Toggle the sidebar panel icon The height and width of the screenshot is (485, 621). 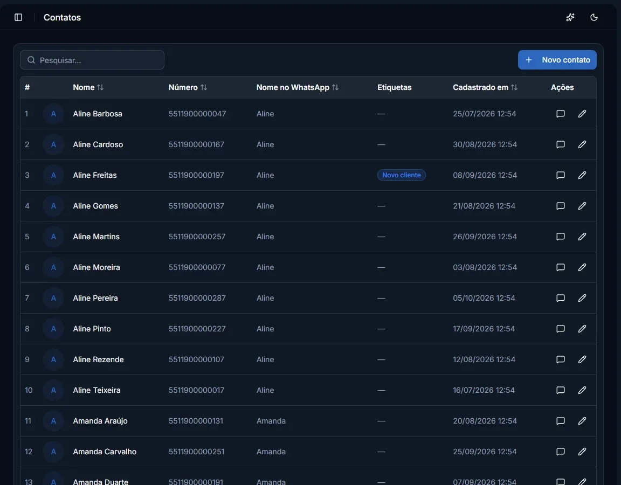point(18,17)
